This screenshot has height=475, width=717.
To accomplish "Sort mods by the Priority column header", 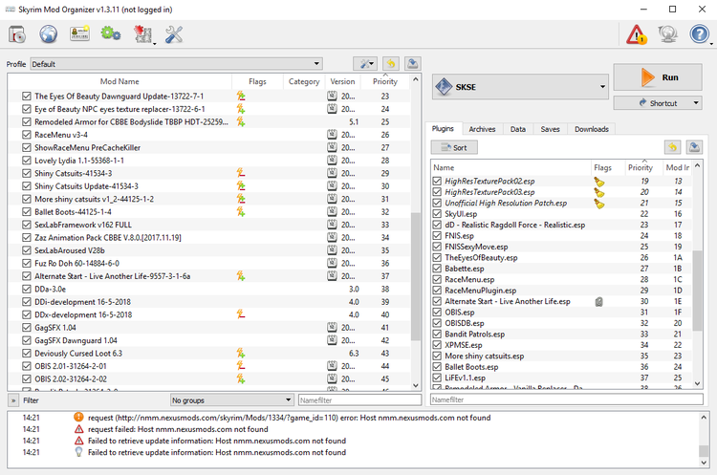I will [x=385, y=81].
